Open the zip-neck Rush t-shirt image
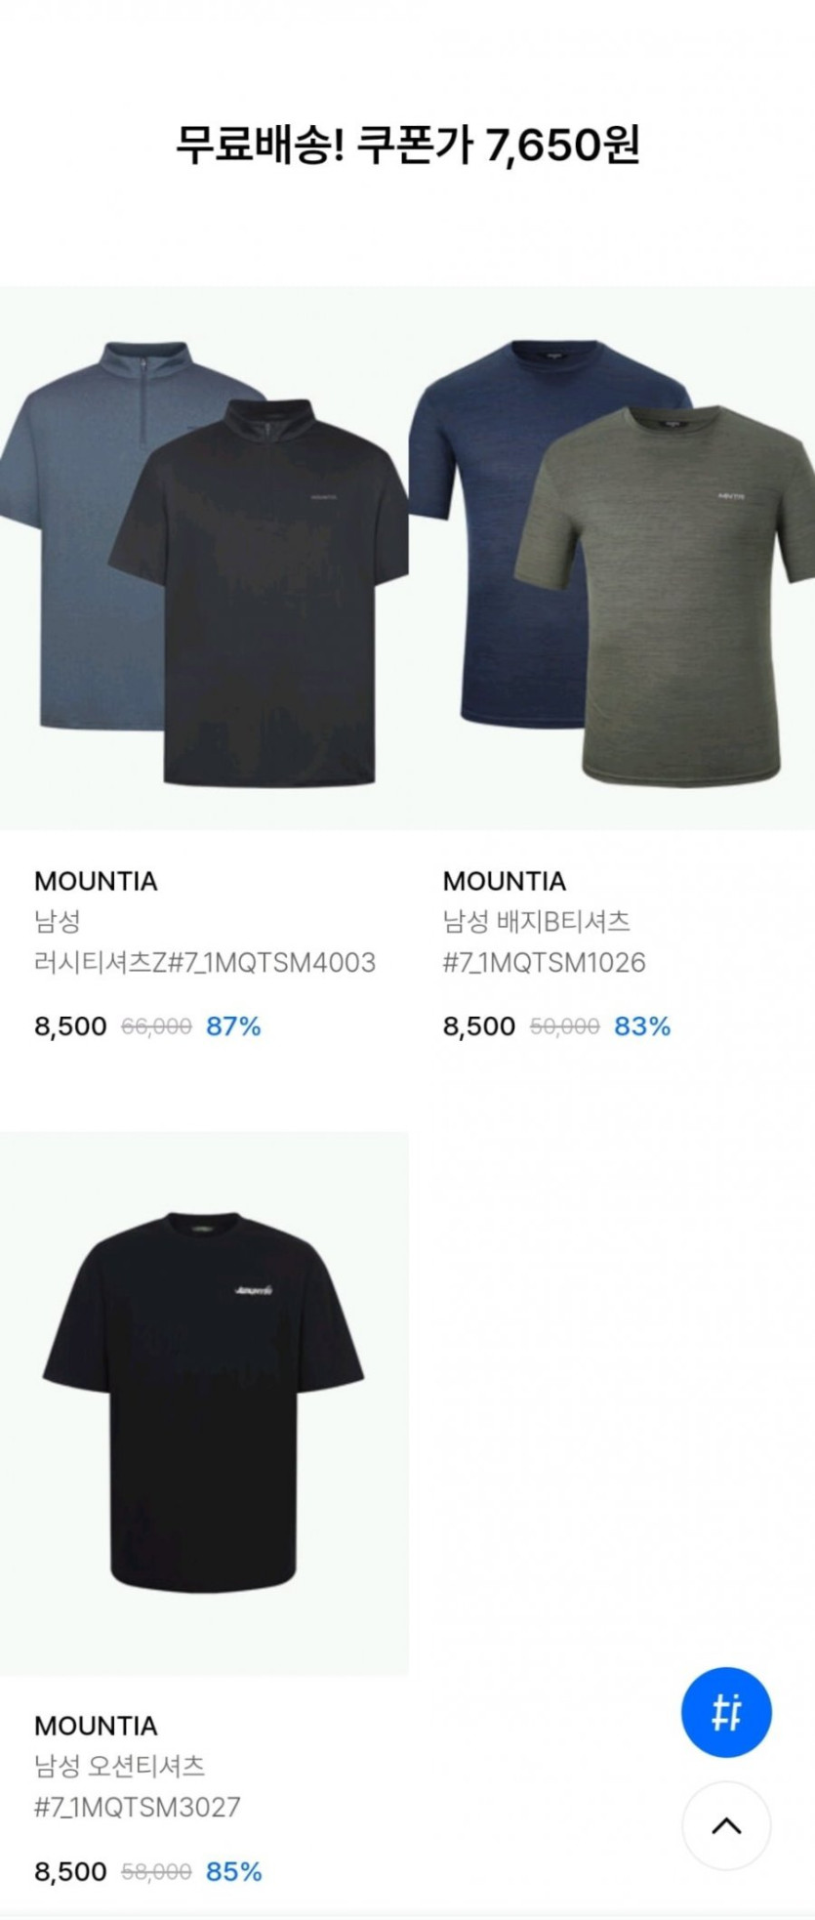This screenshot has width=815, height=1920. (x=204, y=558)
